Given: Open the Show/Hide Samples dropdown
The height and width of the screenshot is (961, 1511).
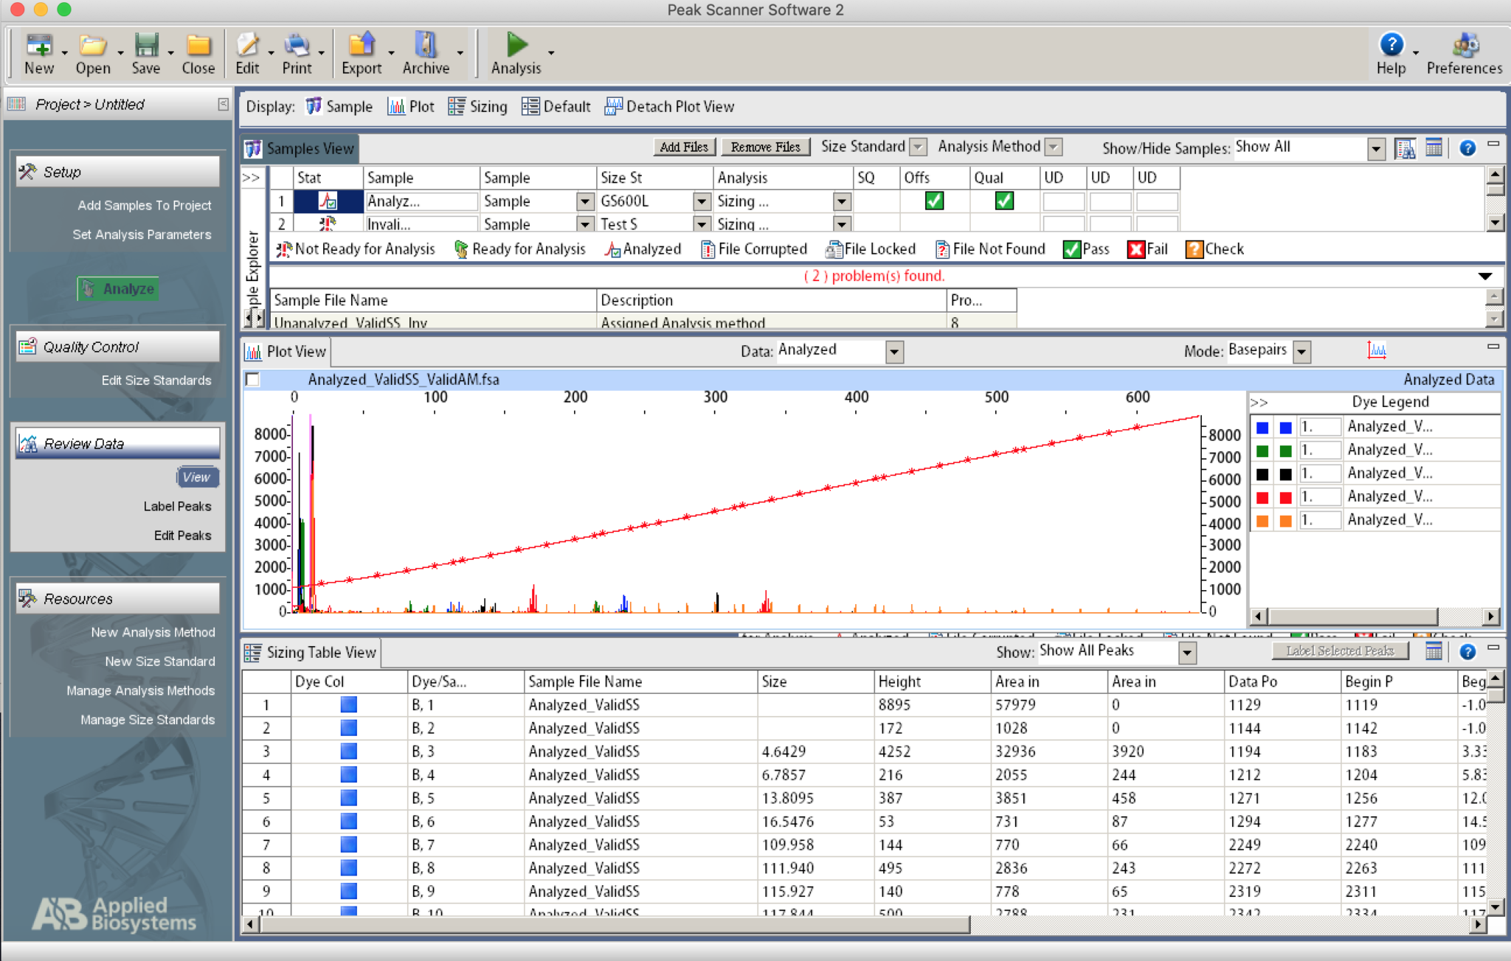Looking at the screenshot, I should 1375,148.
